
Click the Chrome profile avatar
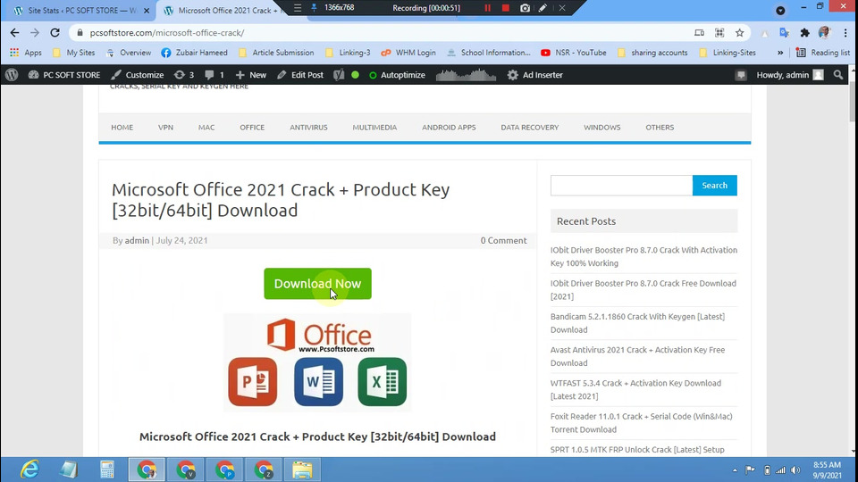[825, 33]
